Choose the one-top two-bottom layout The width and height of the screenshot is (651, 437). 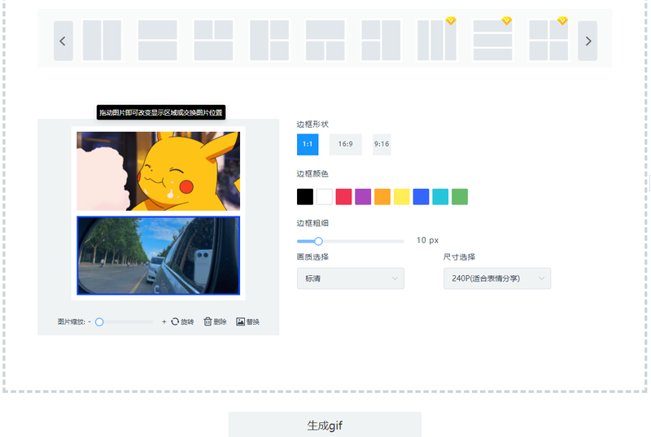[325, 40]
